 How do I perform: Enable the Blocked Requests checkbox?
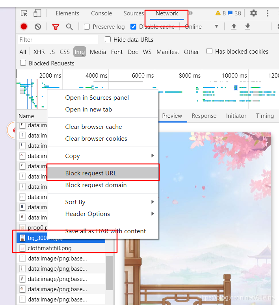click(x=23, y=63)
